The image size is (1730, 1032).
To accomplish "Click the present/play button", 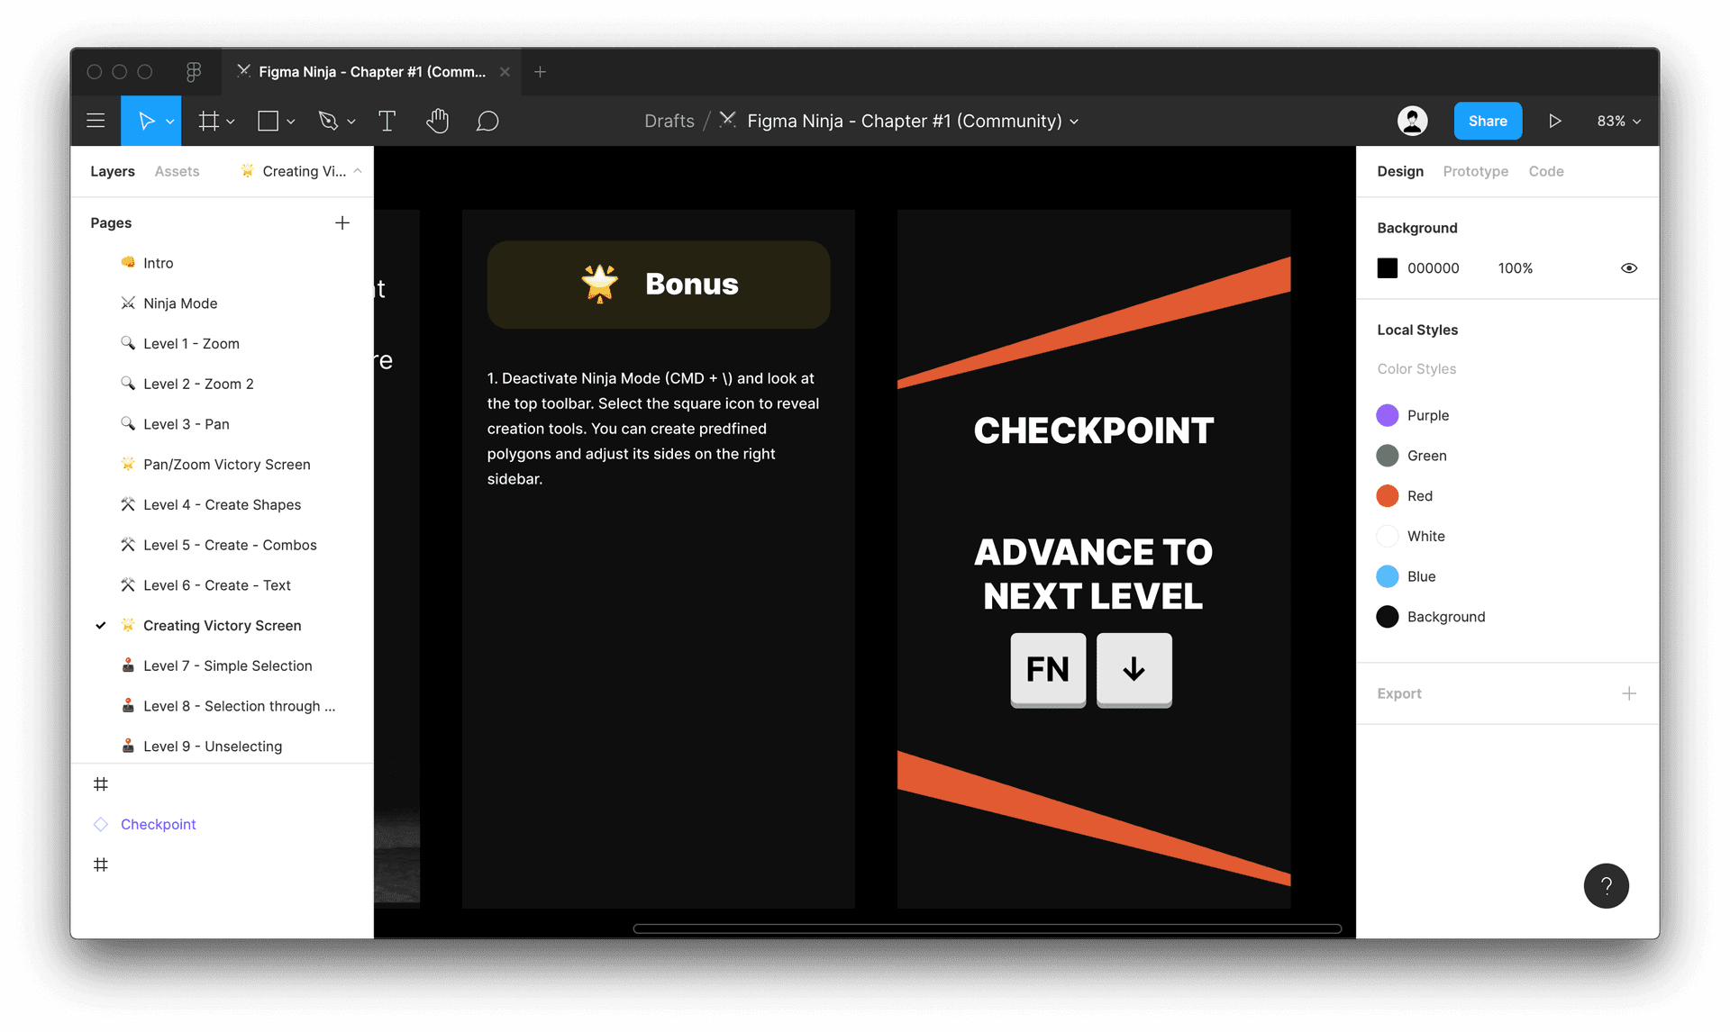I will (1552, 121).
